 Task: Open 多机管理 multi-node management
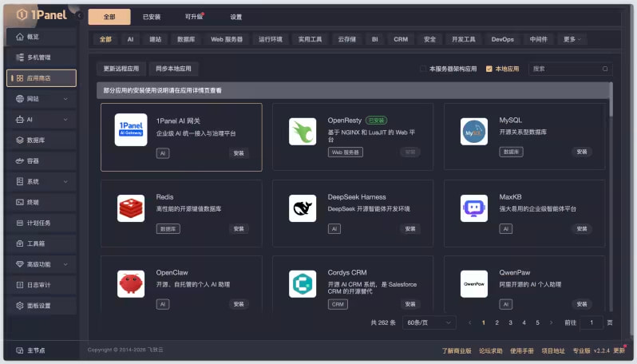(41, 57)
